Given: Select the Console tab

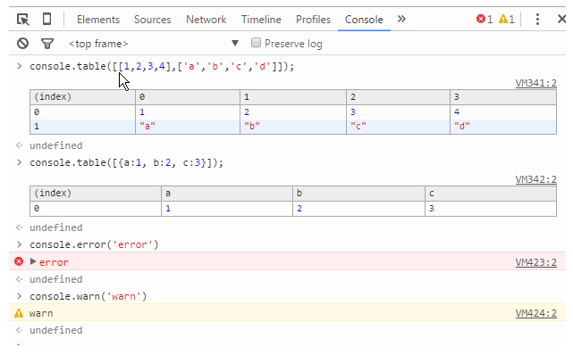Looking at the screenshot, I should (364, 20).
